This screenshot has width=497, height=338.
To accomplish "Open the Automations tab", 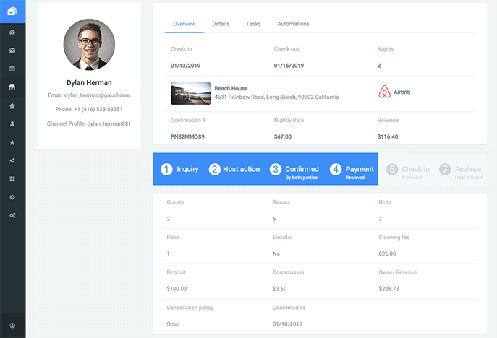I will coord(293,24).
